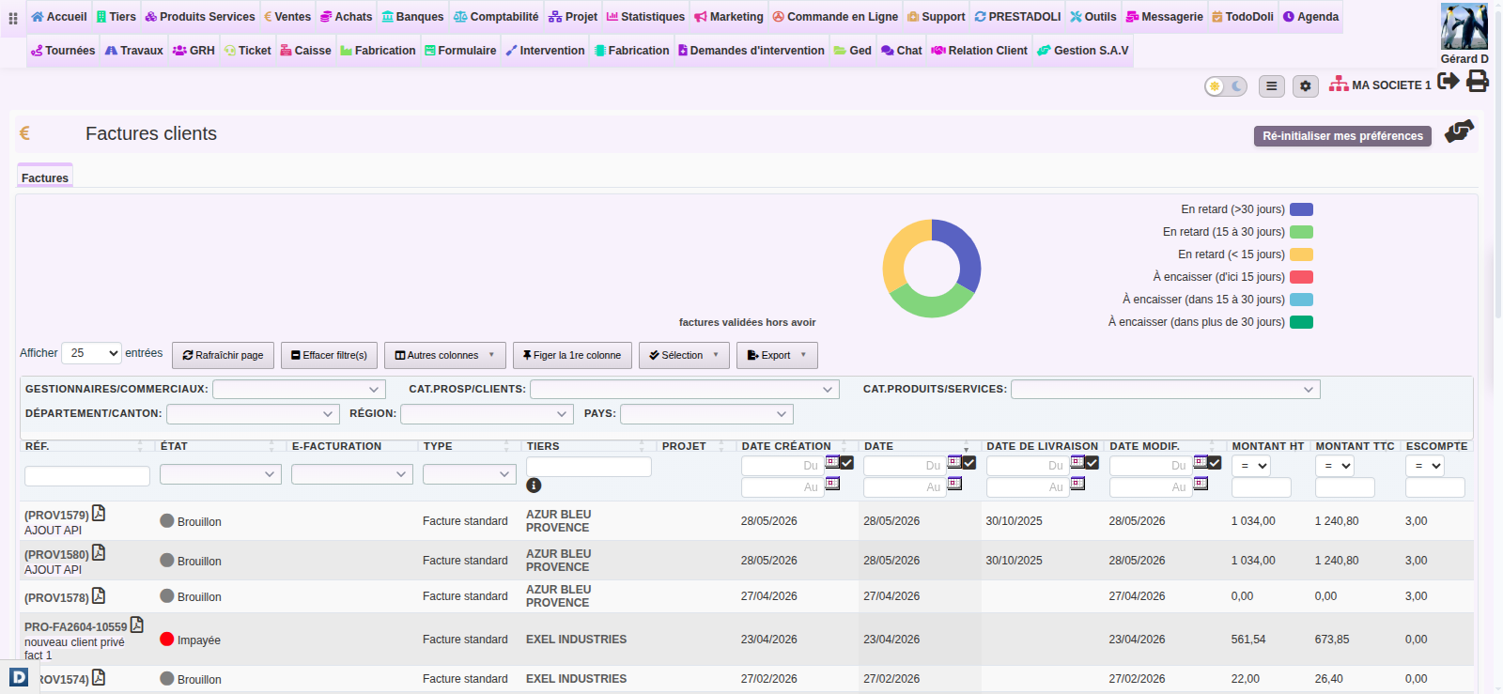This screenshot has width=1503, height=694.
Task: Sort by the Montant TTC column header
Action: (1355, 446)
